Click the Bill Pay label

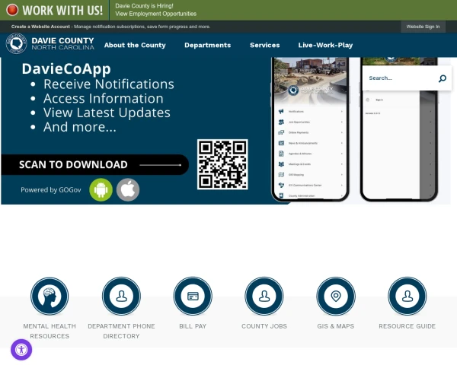coord(193,326)
